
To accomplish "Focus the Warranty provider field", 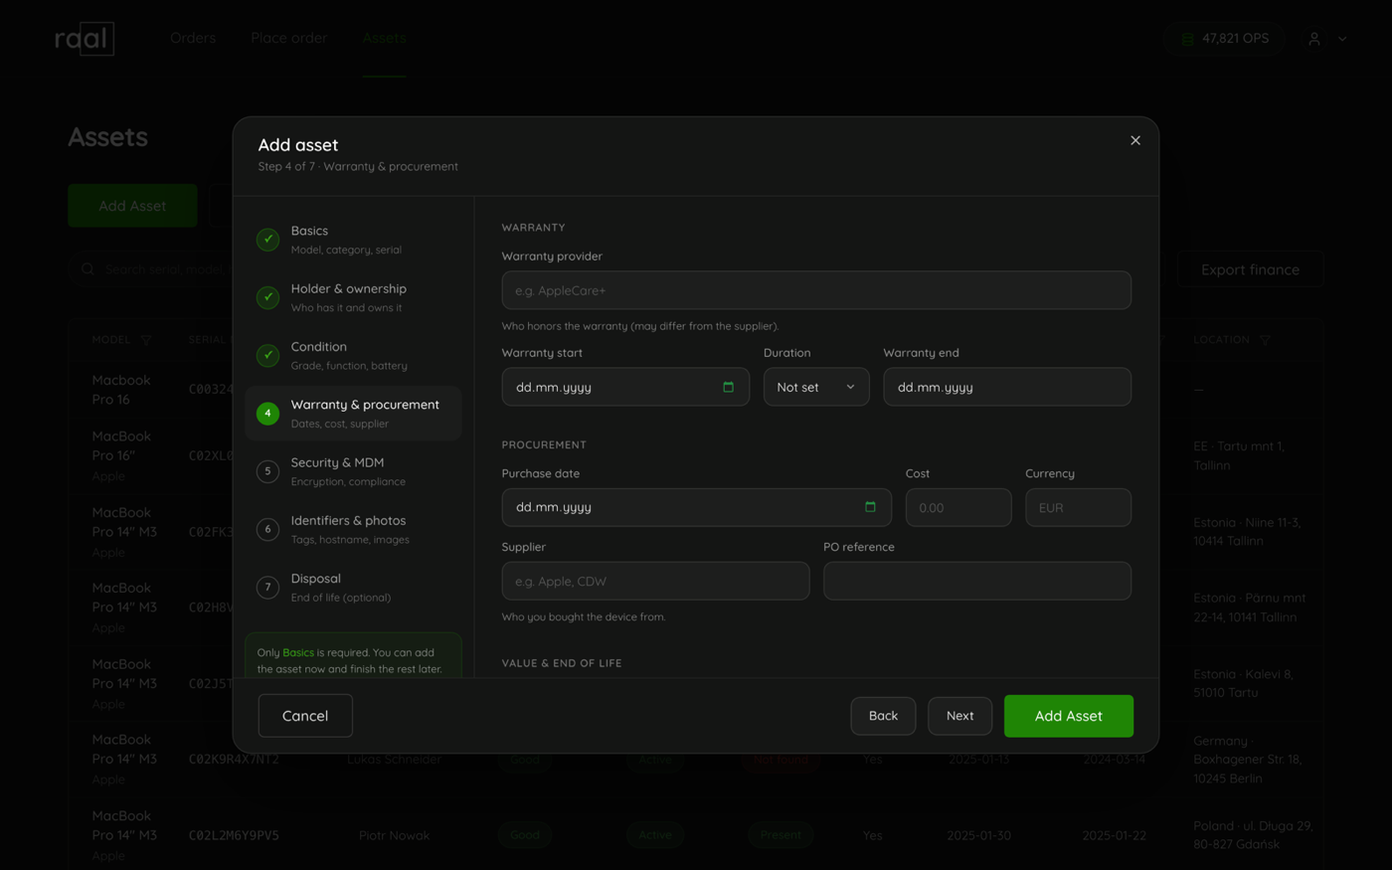I will (816, 290).
